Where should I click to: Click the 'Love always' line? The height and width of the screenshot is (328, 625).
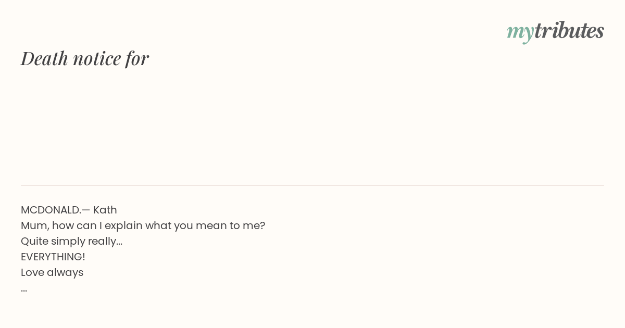pyautogui.click(x=52, y=272)
